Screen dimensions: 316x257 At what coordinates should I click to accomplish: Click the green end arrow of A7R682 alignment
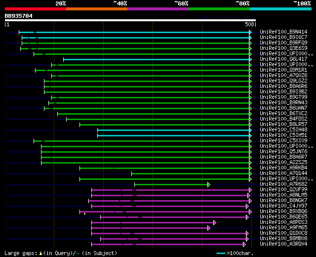coord(209,184)
